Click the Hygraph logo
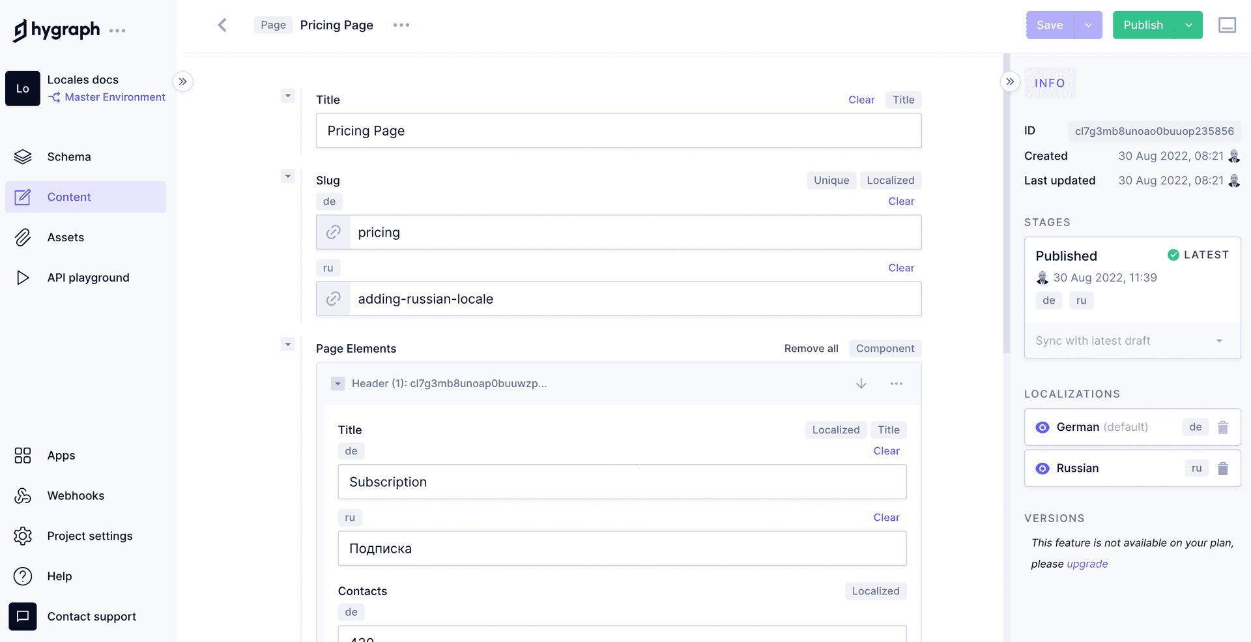The image size is (1251, 642). point(56,30)
